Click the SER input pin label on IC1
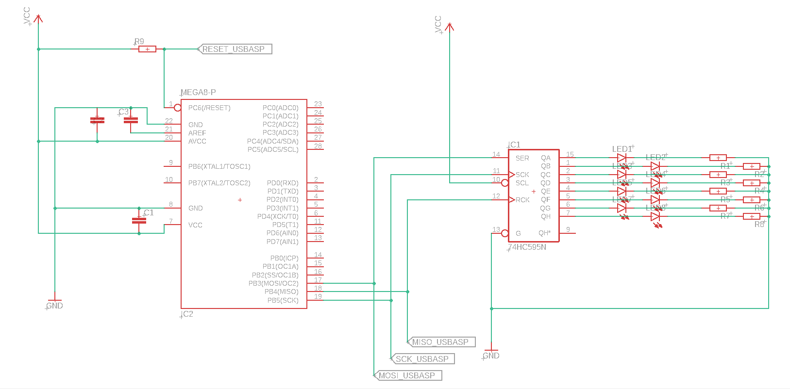 (522, 158)
